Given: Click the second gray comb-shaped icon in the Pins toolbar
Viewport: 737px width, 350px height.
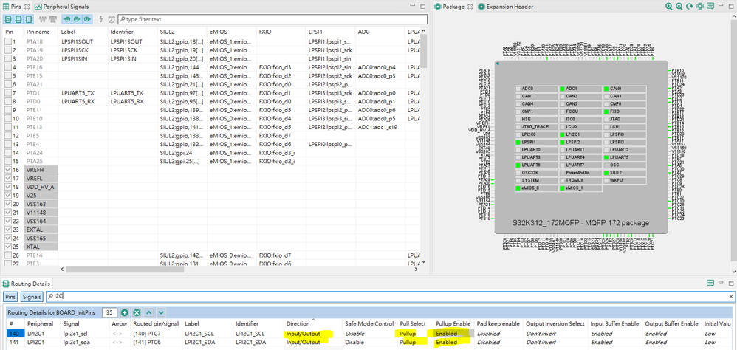Looking at the screenshot, I should (x=53, y=19).
